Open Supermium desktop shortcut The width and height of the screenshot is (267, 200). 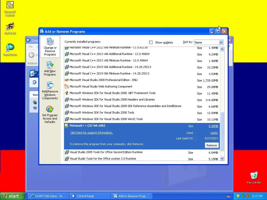[x=10, y=50]
